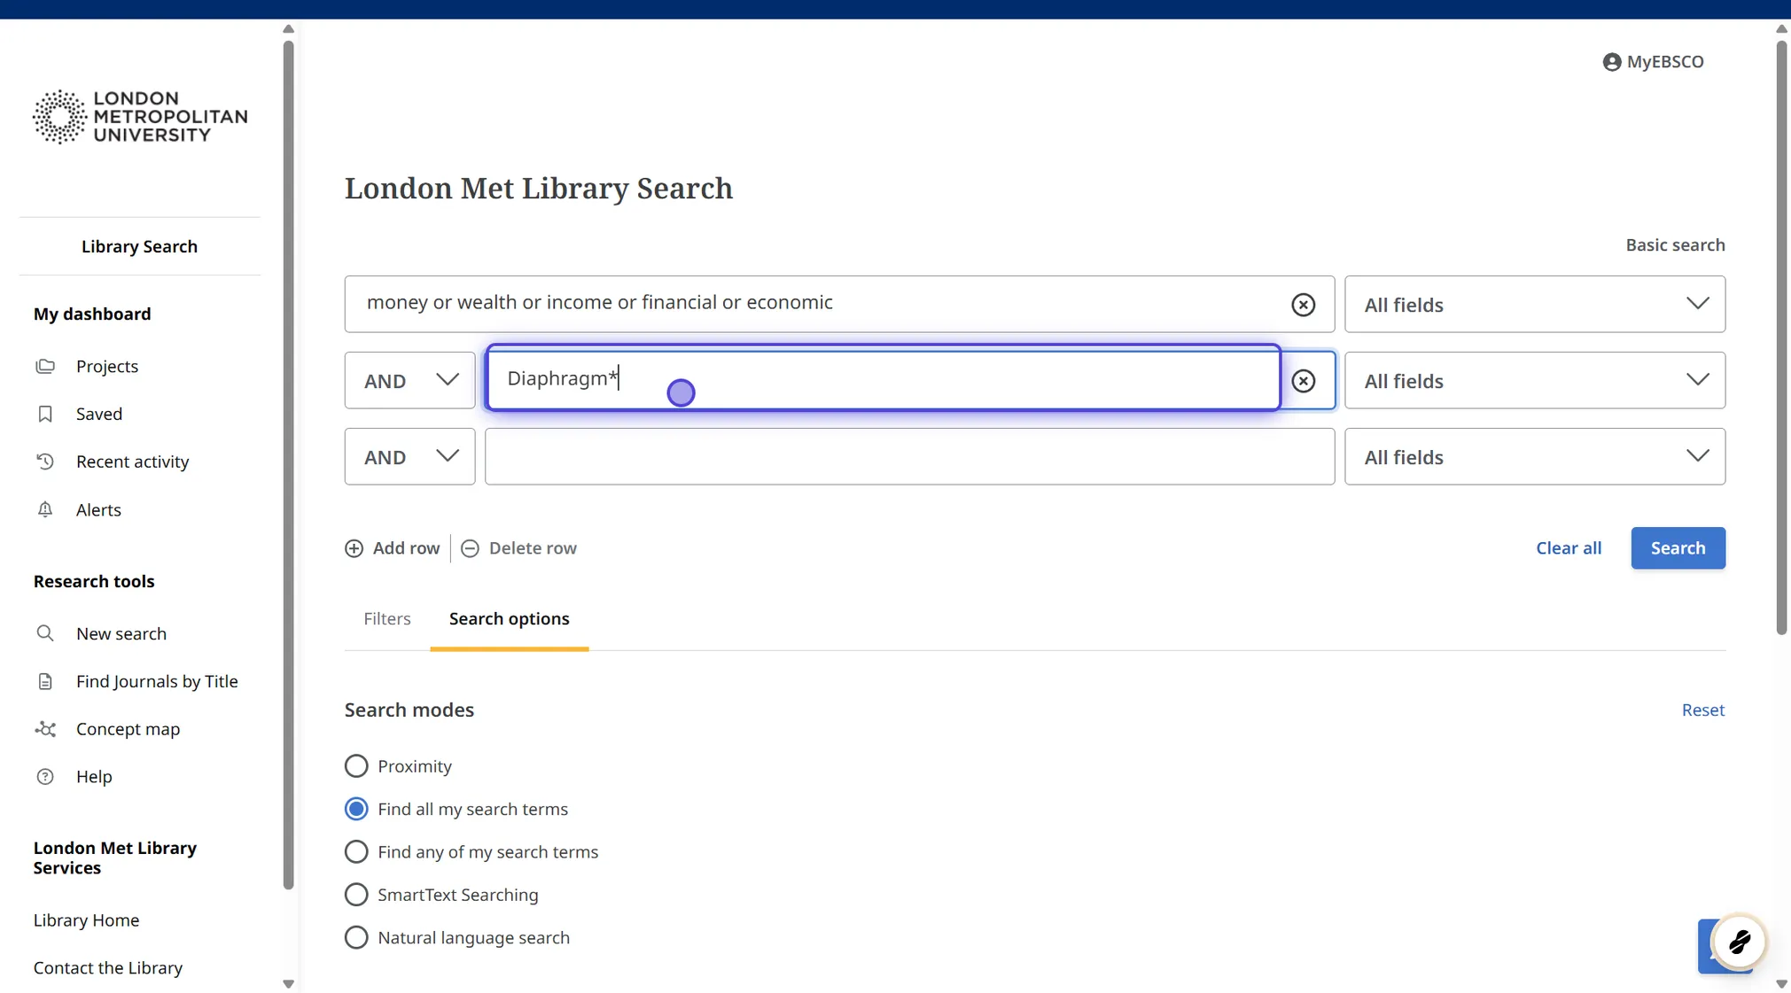The image size is (1791, 993).
Task: Select Find any of my search terms
Action: [356, 852]
